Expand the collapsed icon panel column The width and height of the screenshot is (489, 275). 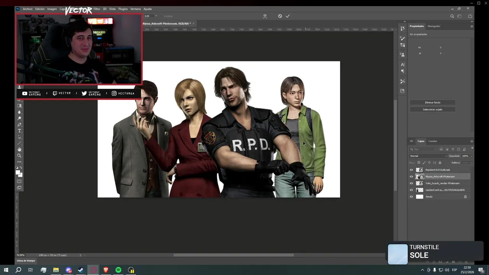point(405,22)
